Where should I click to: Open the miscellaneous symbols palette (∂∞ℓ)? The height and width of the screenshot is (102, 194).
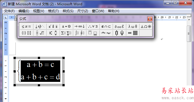[x=119, y=26]
